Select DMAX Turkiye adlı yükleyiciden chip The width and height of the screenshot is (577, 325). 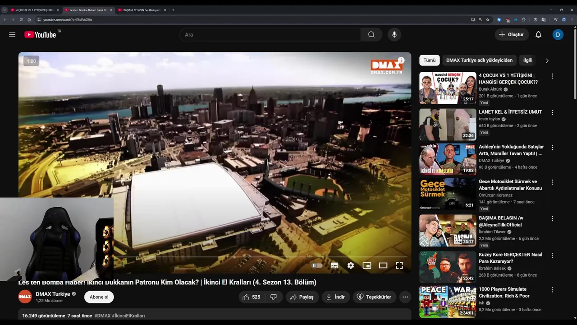479,60
